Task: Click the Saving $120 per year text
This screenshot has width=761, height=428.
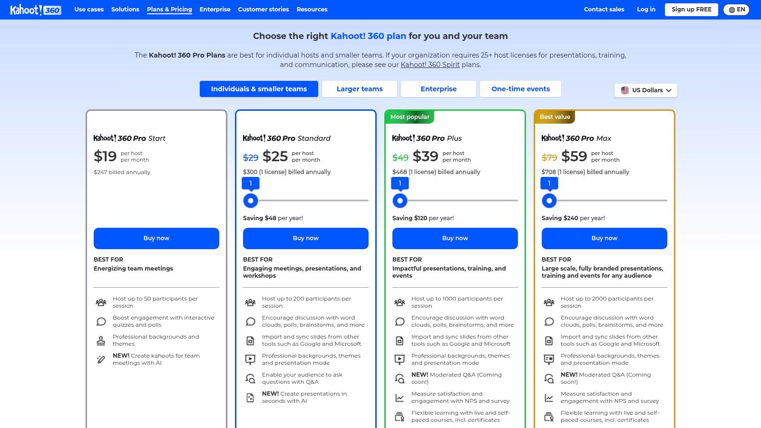Action: click(x=423, y=218)
